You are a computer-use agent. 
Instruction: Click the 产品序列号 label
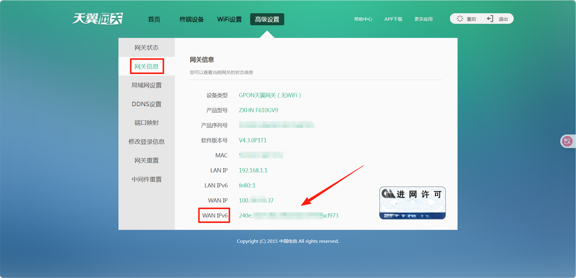(214, 125)
